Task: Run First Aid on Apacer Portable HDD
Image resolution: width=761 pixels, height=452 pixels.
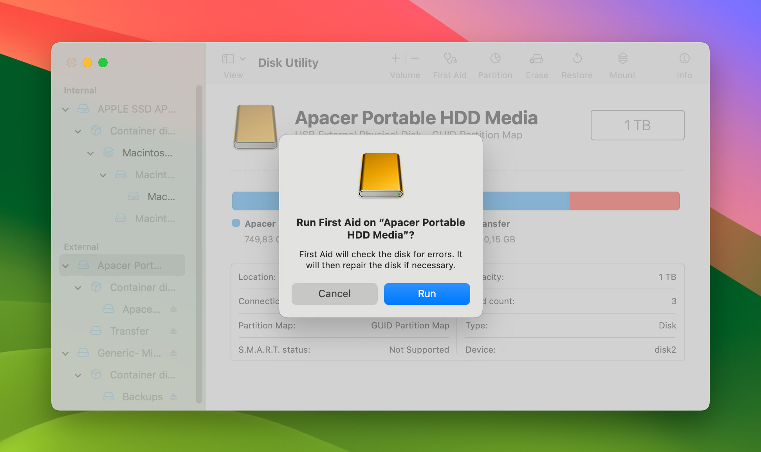Action: point(427,293)
